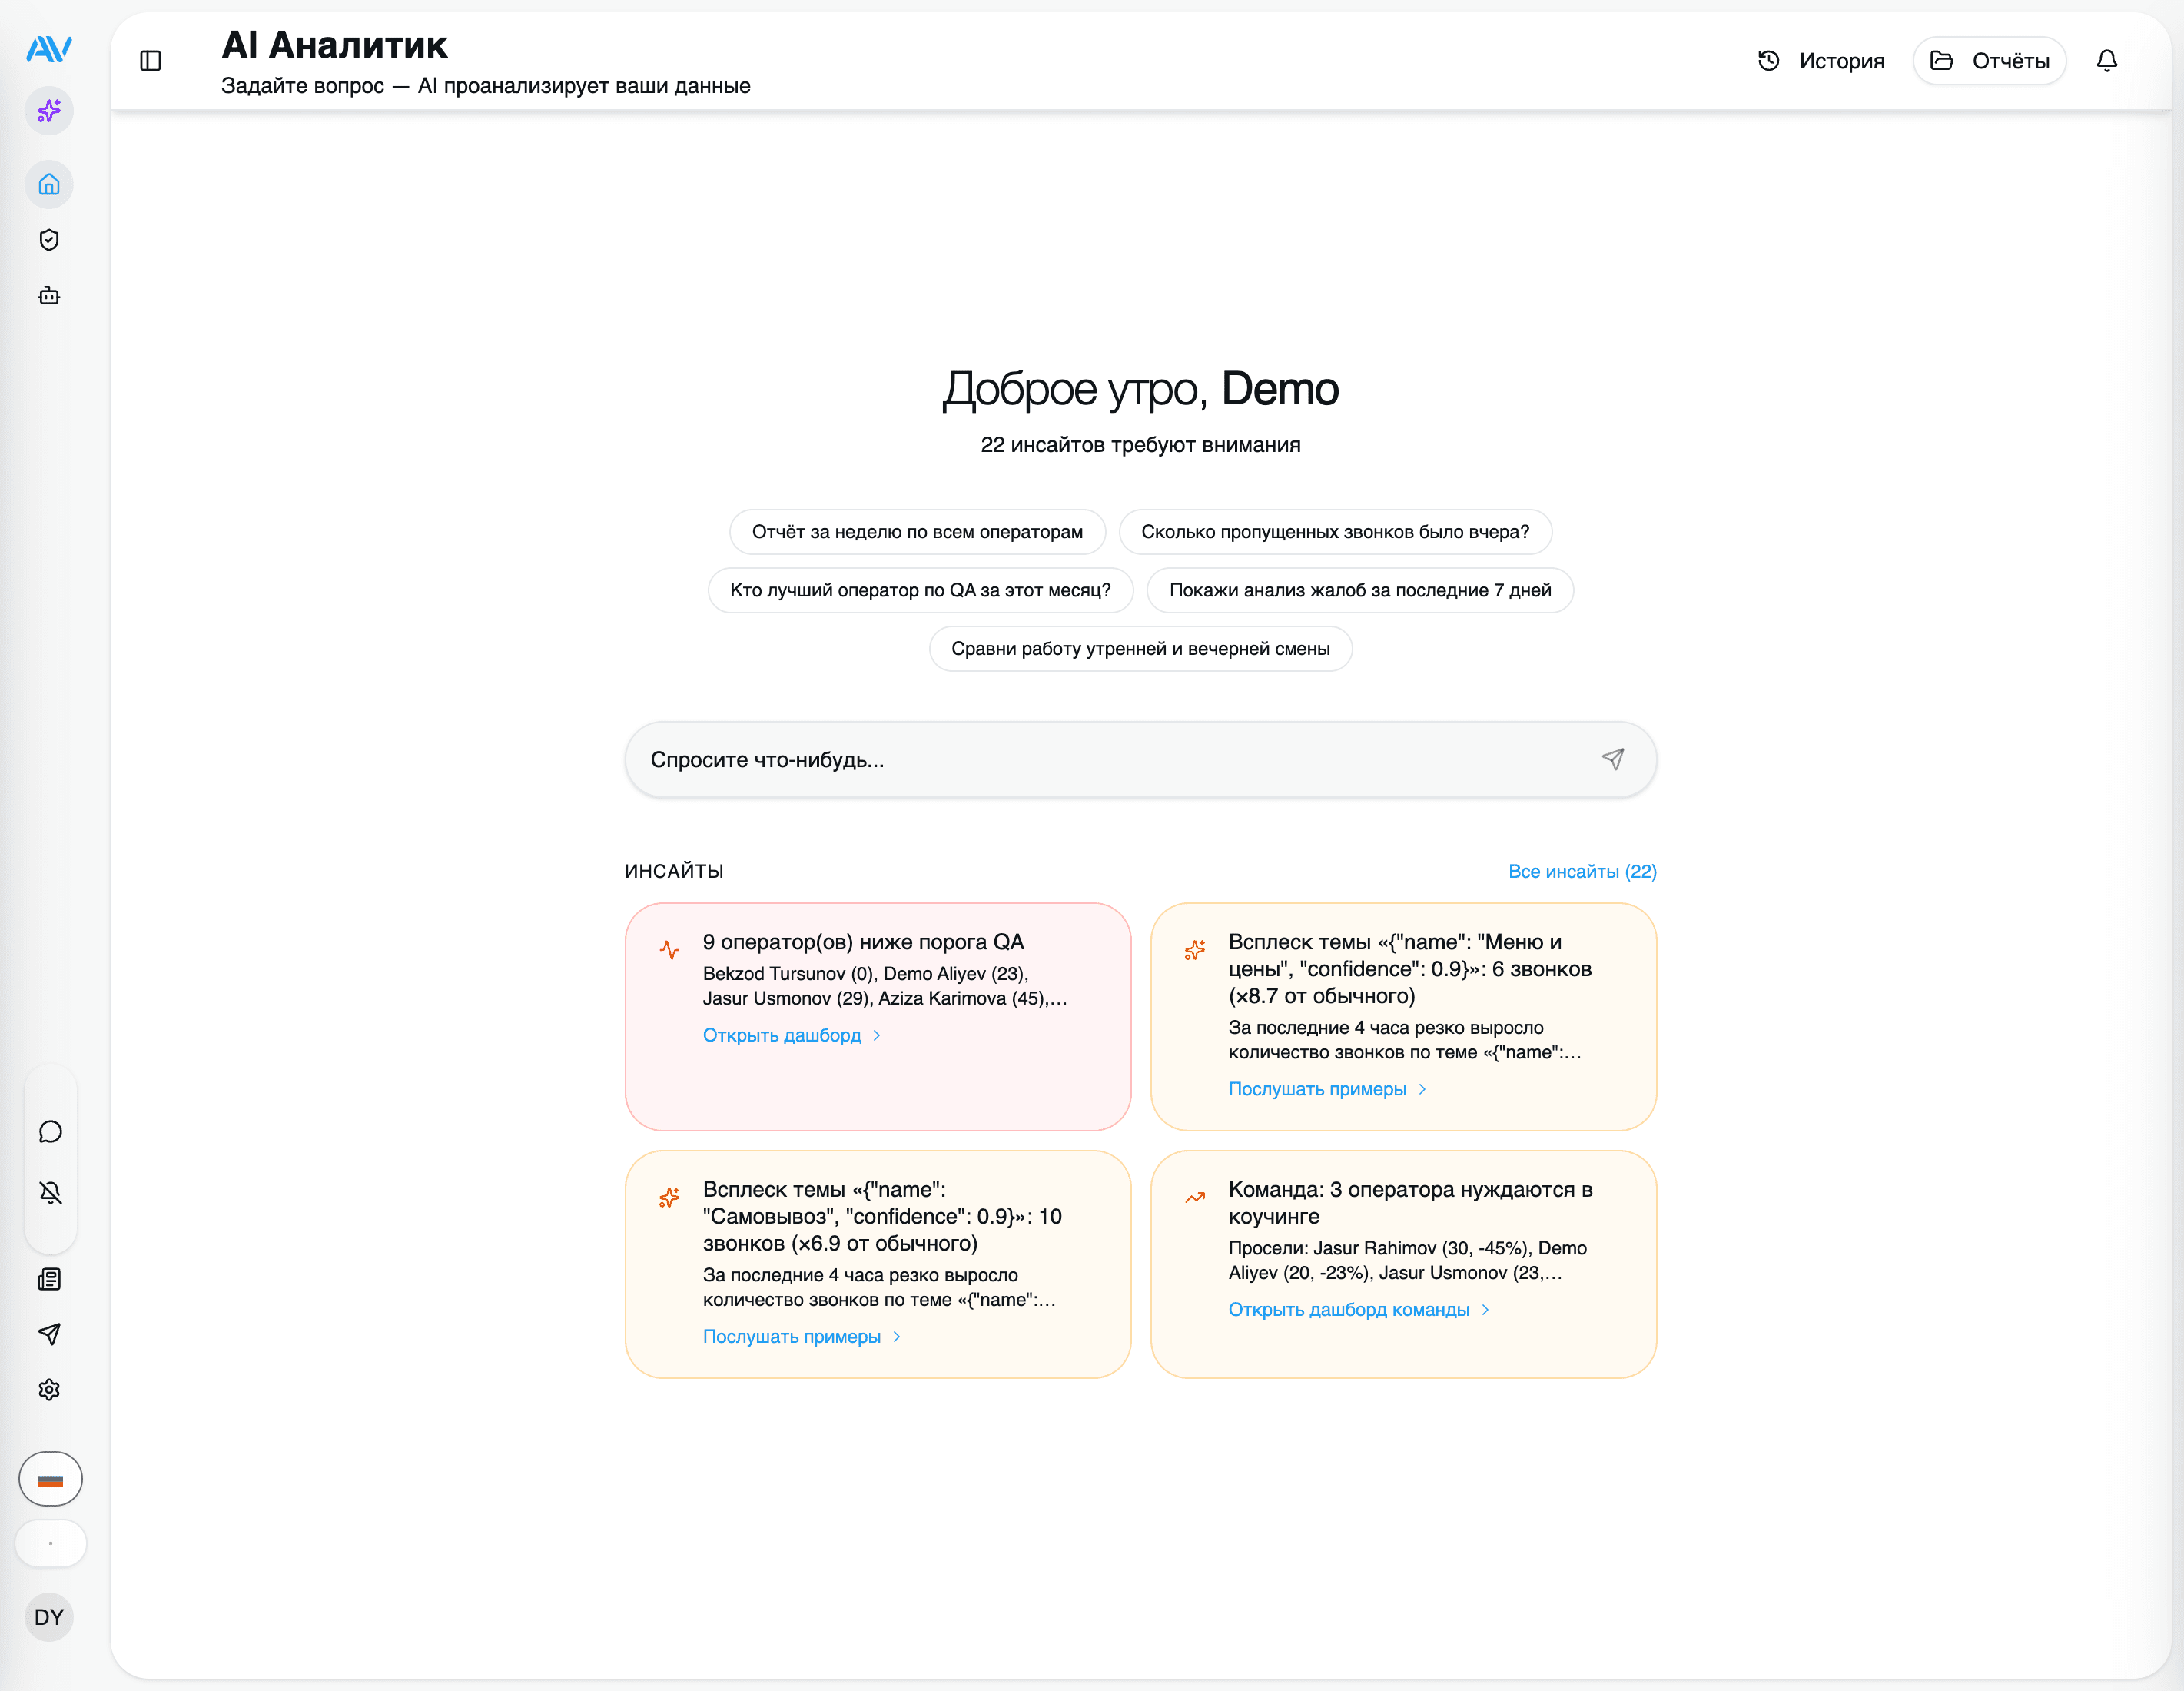Screen dimensions: 2184x1691
Task: Click the paper plane sidebar icon
Action: pos(49,1334)
